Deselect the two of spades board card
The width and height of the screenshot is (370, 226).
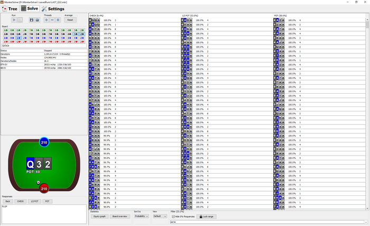pos(82,34)
